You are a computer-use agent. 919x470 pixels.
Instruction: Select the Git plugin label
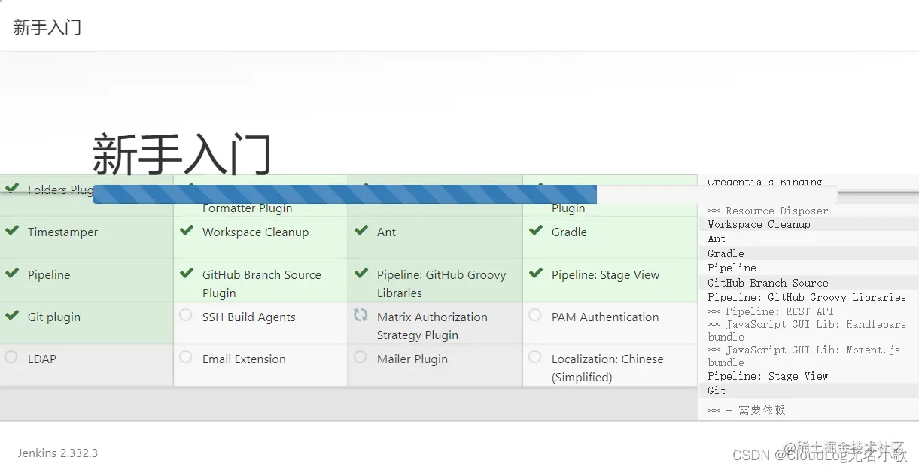click(54, 317)
